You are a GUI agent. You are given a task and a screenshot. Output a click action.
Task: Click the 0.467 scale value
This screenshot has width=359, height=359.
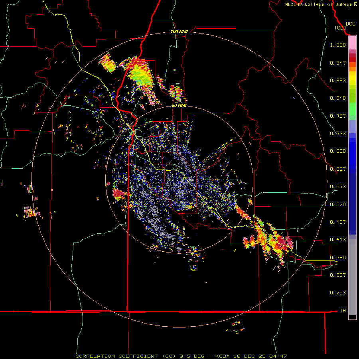coord(338,222)
